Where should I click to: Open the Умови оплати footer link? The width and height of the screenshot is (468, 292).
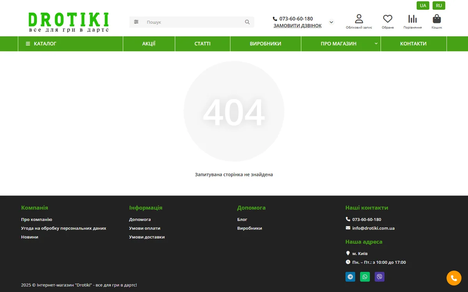coord(145,228)
